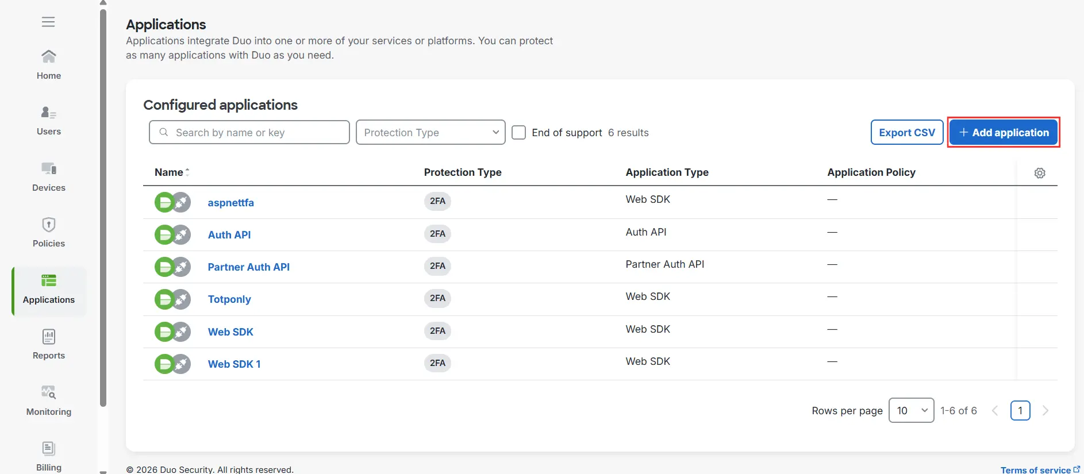Go to previous page arrow

click(x=995, y=410)
